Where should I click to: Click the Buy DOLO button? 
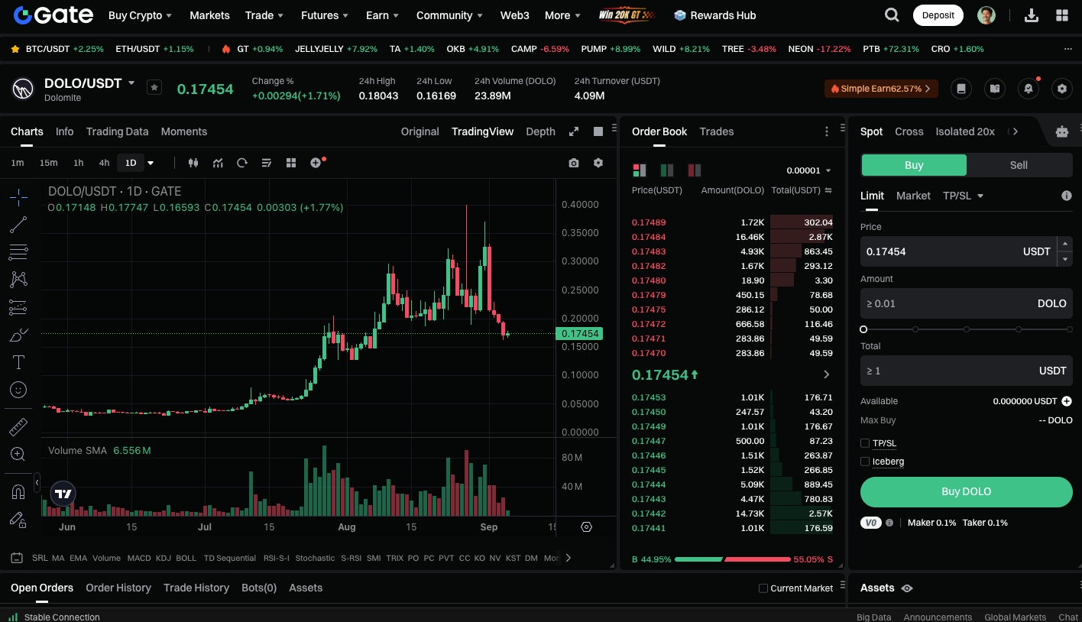(x=966, y=491)
